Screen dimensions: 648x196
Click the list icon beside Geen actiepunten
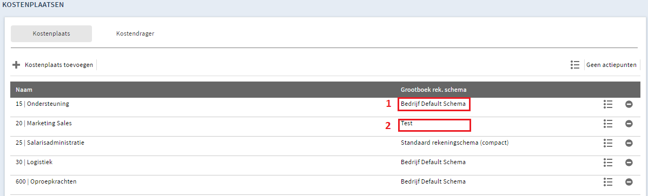(x=574, y=65)
